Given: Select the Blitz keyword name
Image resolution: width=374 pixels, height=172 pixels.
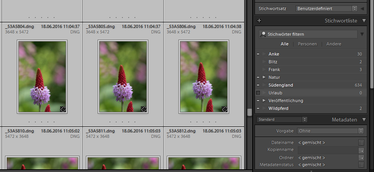Looking at the screenshot, I should pos(273,62).
